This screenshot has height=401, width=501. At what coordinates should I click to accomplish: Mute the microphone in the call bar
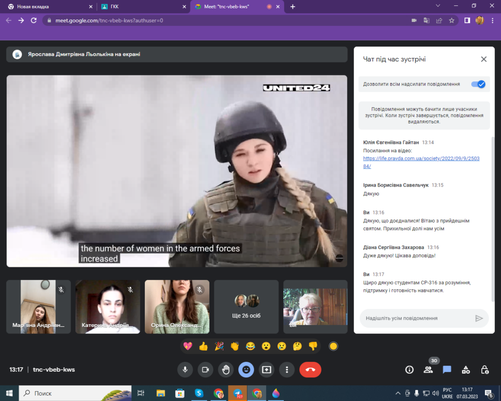point(185,370)
